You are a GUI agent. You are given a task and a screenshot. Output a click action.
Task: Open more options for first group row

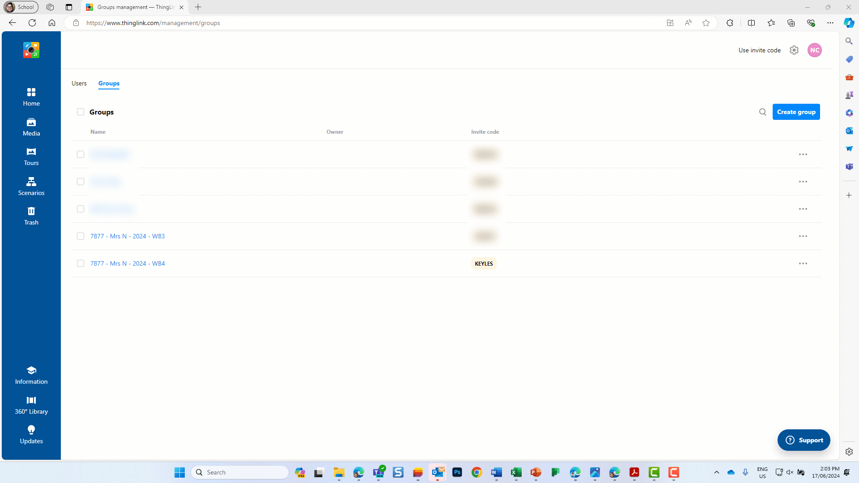pyautogui.click(x=803, y=154)
